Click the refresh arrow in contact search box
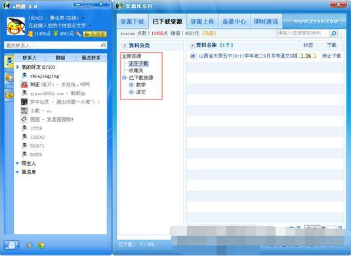351x256 pixels. pyautogui.click(x=103, y=45)
